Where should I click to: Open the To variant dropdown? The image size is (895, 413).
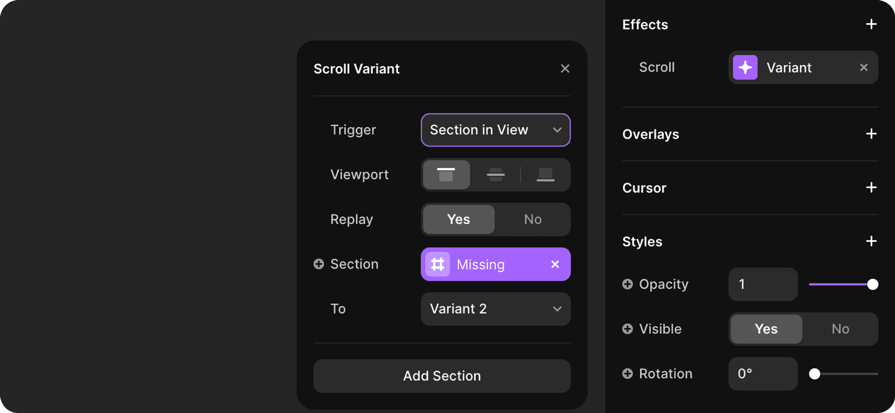pos(495,309)
